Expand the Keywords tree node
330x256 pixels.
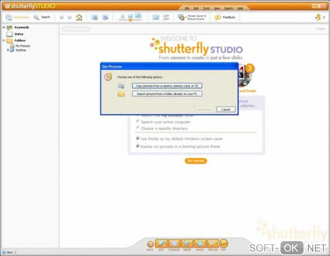click(4, 27)
